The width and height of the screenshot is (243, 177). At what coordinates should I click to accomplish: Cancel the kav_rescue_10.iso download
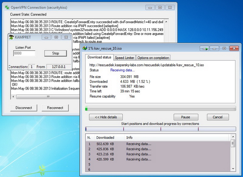[218, 117]
